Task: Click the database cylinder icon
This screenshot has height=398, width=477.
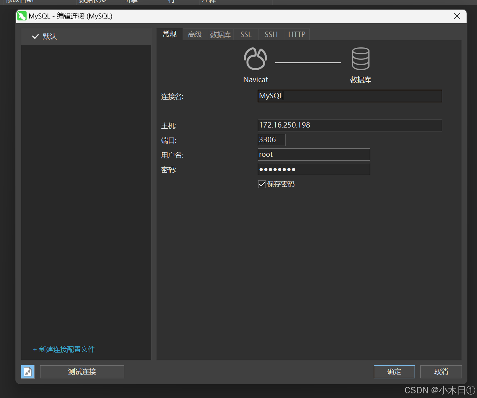Action: point(361,59)
